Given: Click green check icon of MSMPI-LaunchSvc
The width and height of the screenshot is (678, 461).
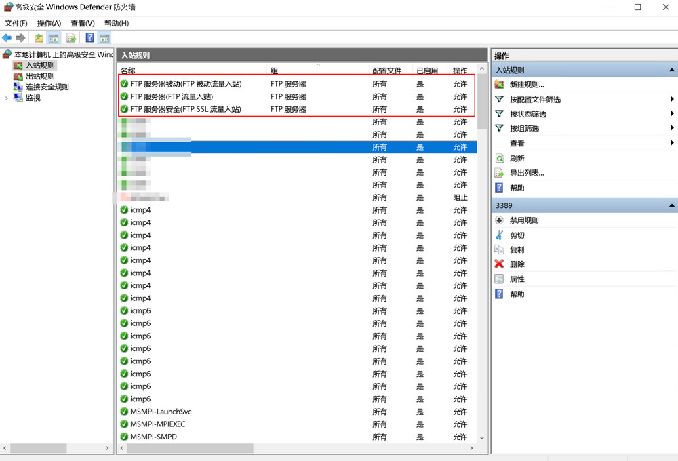Looking at the screenshot, I should [x=125, y=412].
